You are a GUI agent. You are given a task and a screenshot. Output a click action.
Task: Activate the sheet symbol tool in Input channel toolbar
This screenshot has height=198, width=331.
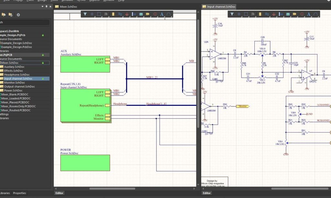point(288,14)
